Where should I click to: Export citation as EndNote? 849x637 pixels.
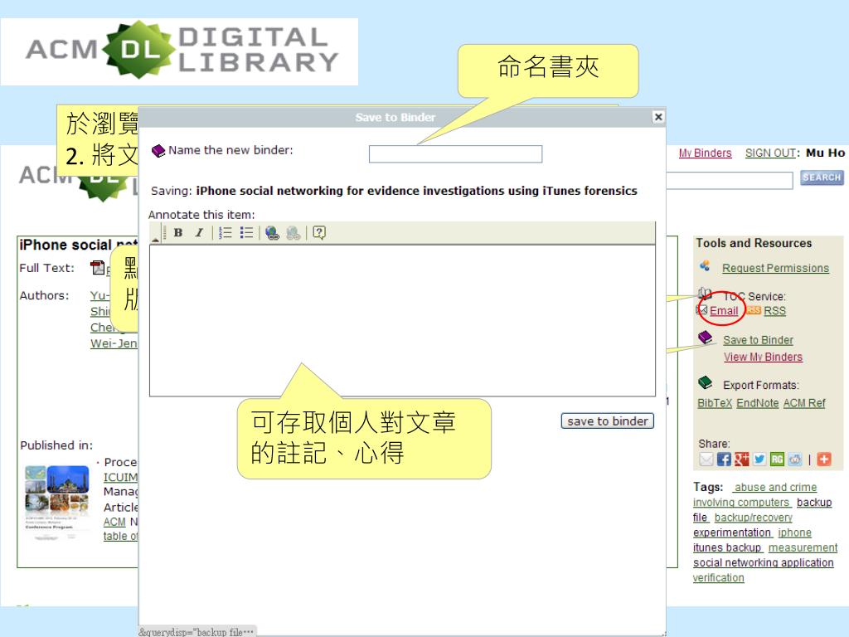coord(758,403)
